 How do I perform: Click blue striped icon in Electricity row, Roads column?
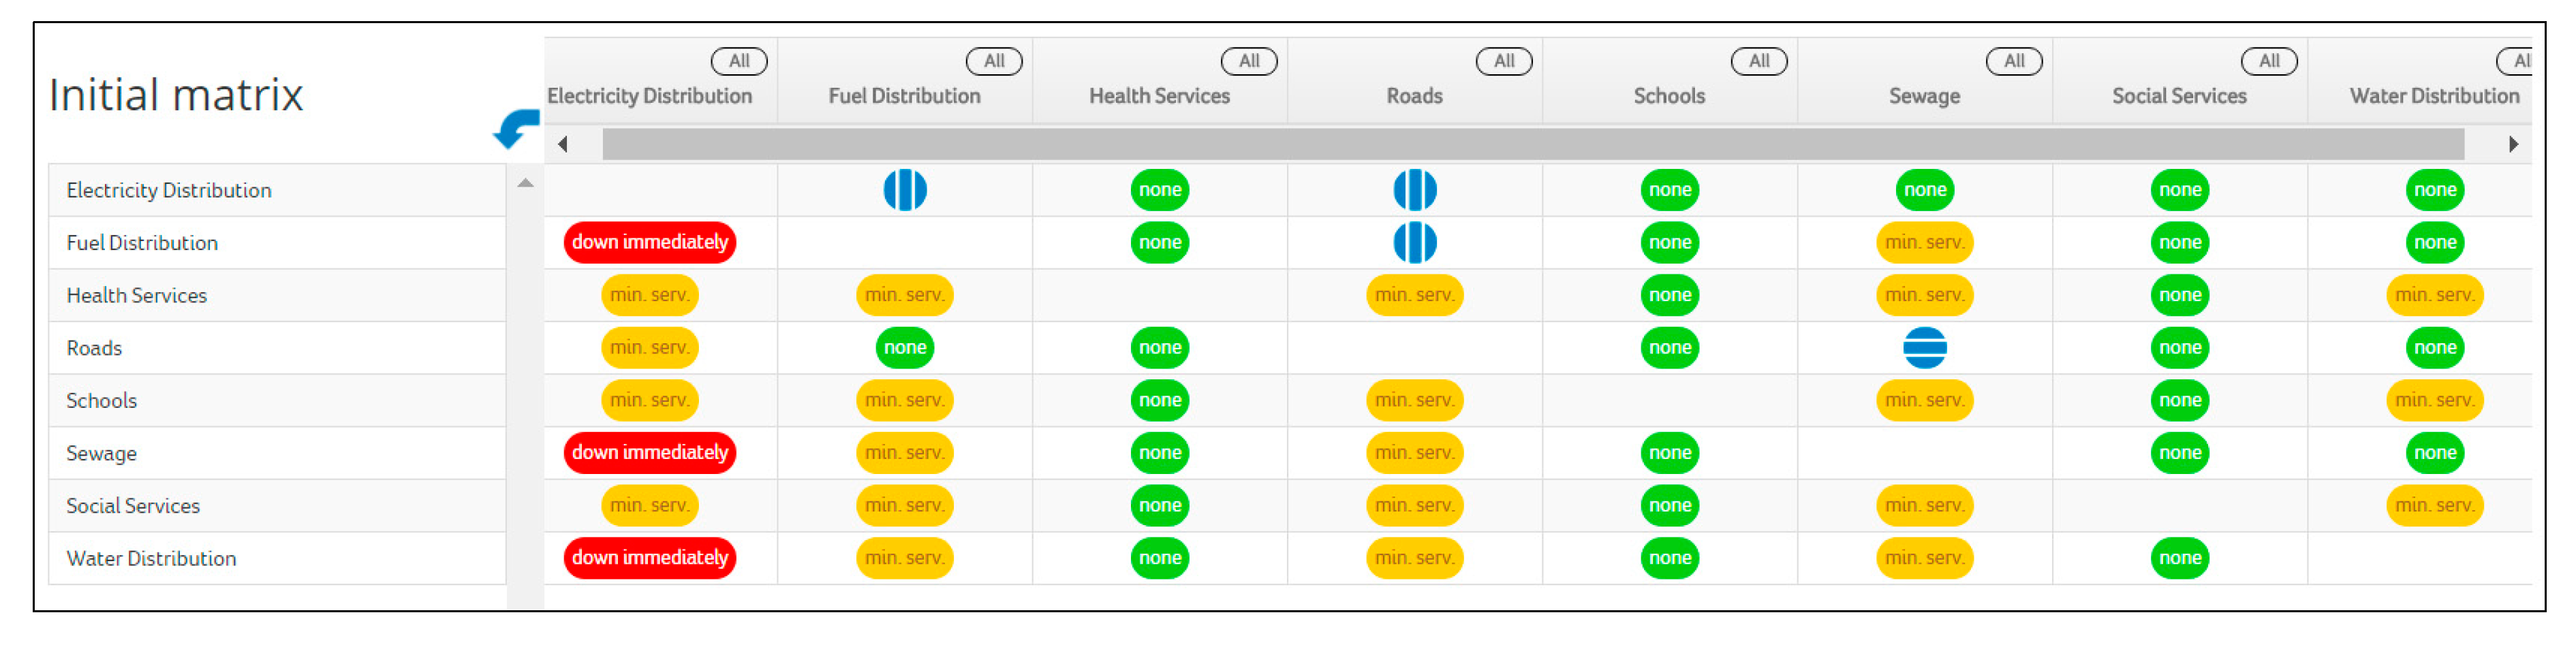[x=1414, y=190]
